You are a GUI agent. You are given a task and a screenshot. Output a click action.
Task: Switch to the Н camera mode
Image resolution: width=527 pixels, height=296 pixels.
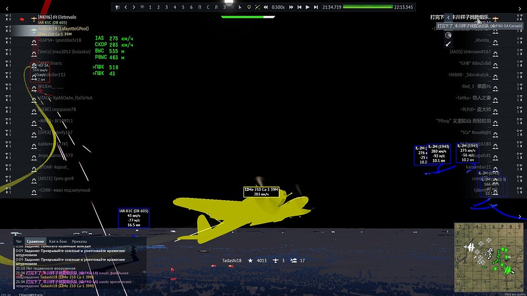[232, 7]
